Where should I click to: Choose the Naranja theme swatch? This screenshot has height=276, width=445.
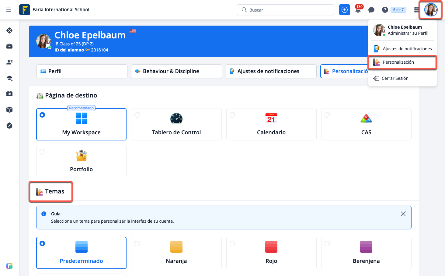pos(176,253)
